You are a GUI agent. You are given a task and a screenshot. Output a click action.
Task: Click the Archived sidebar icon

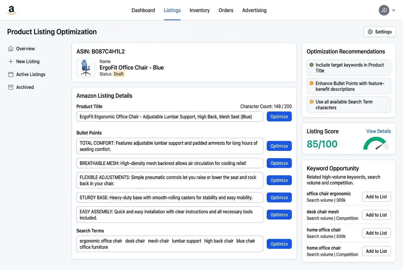[11, 87]
